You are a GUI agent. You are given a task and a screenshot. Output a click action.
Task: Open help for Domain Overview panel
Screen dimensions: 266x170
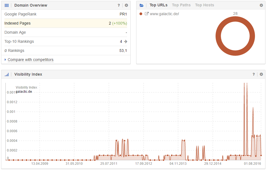[119, 5]
